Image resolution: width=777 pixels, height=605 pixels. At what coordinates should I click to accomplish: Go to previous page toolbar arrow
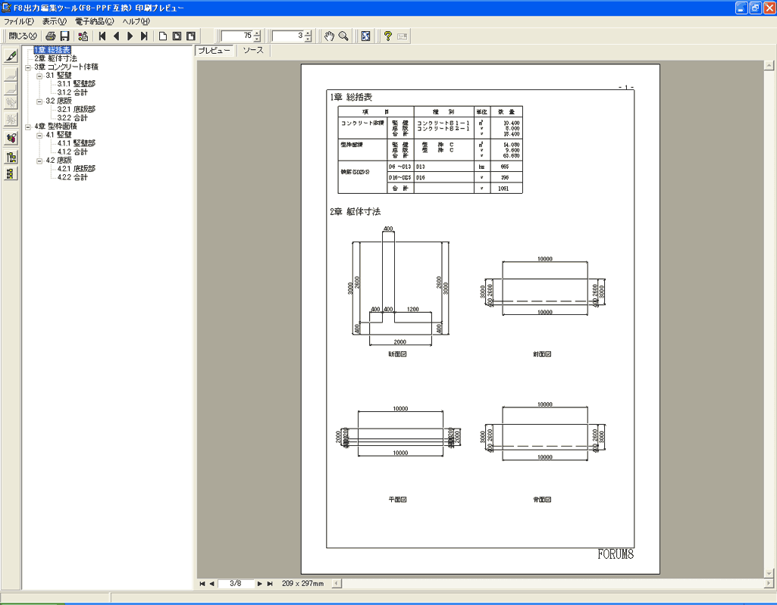click(117, 36)
